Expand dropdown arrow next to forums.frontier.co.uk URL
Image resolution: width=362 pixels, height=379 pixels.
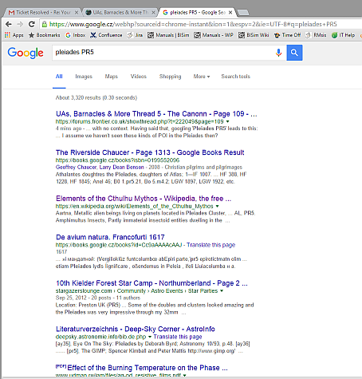click(x=227, y=121)
